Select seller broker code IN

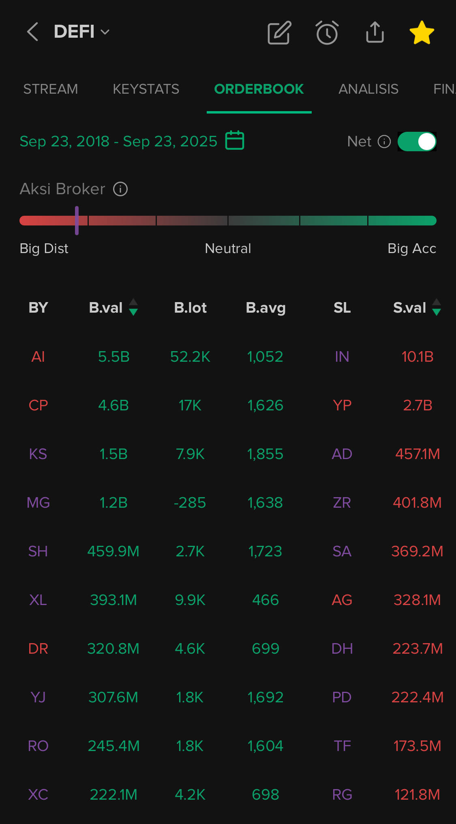tap(342, 356)
